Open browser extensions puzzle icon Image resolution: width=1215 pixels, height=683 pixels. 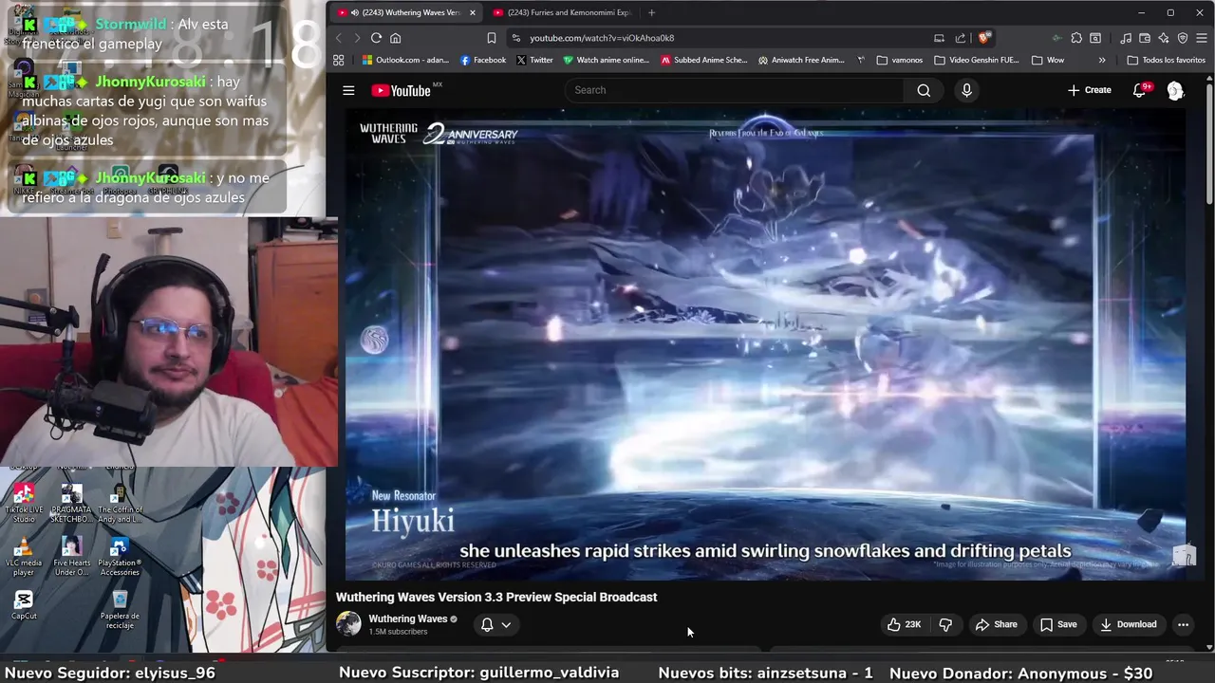pyautogui.click(x=1076, y=38)
